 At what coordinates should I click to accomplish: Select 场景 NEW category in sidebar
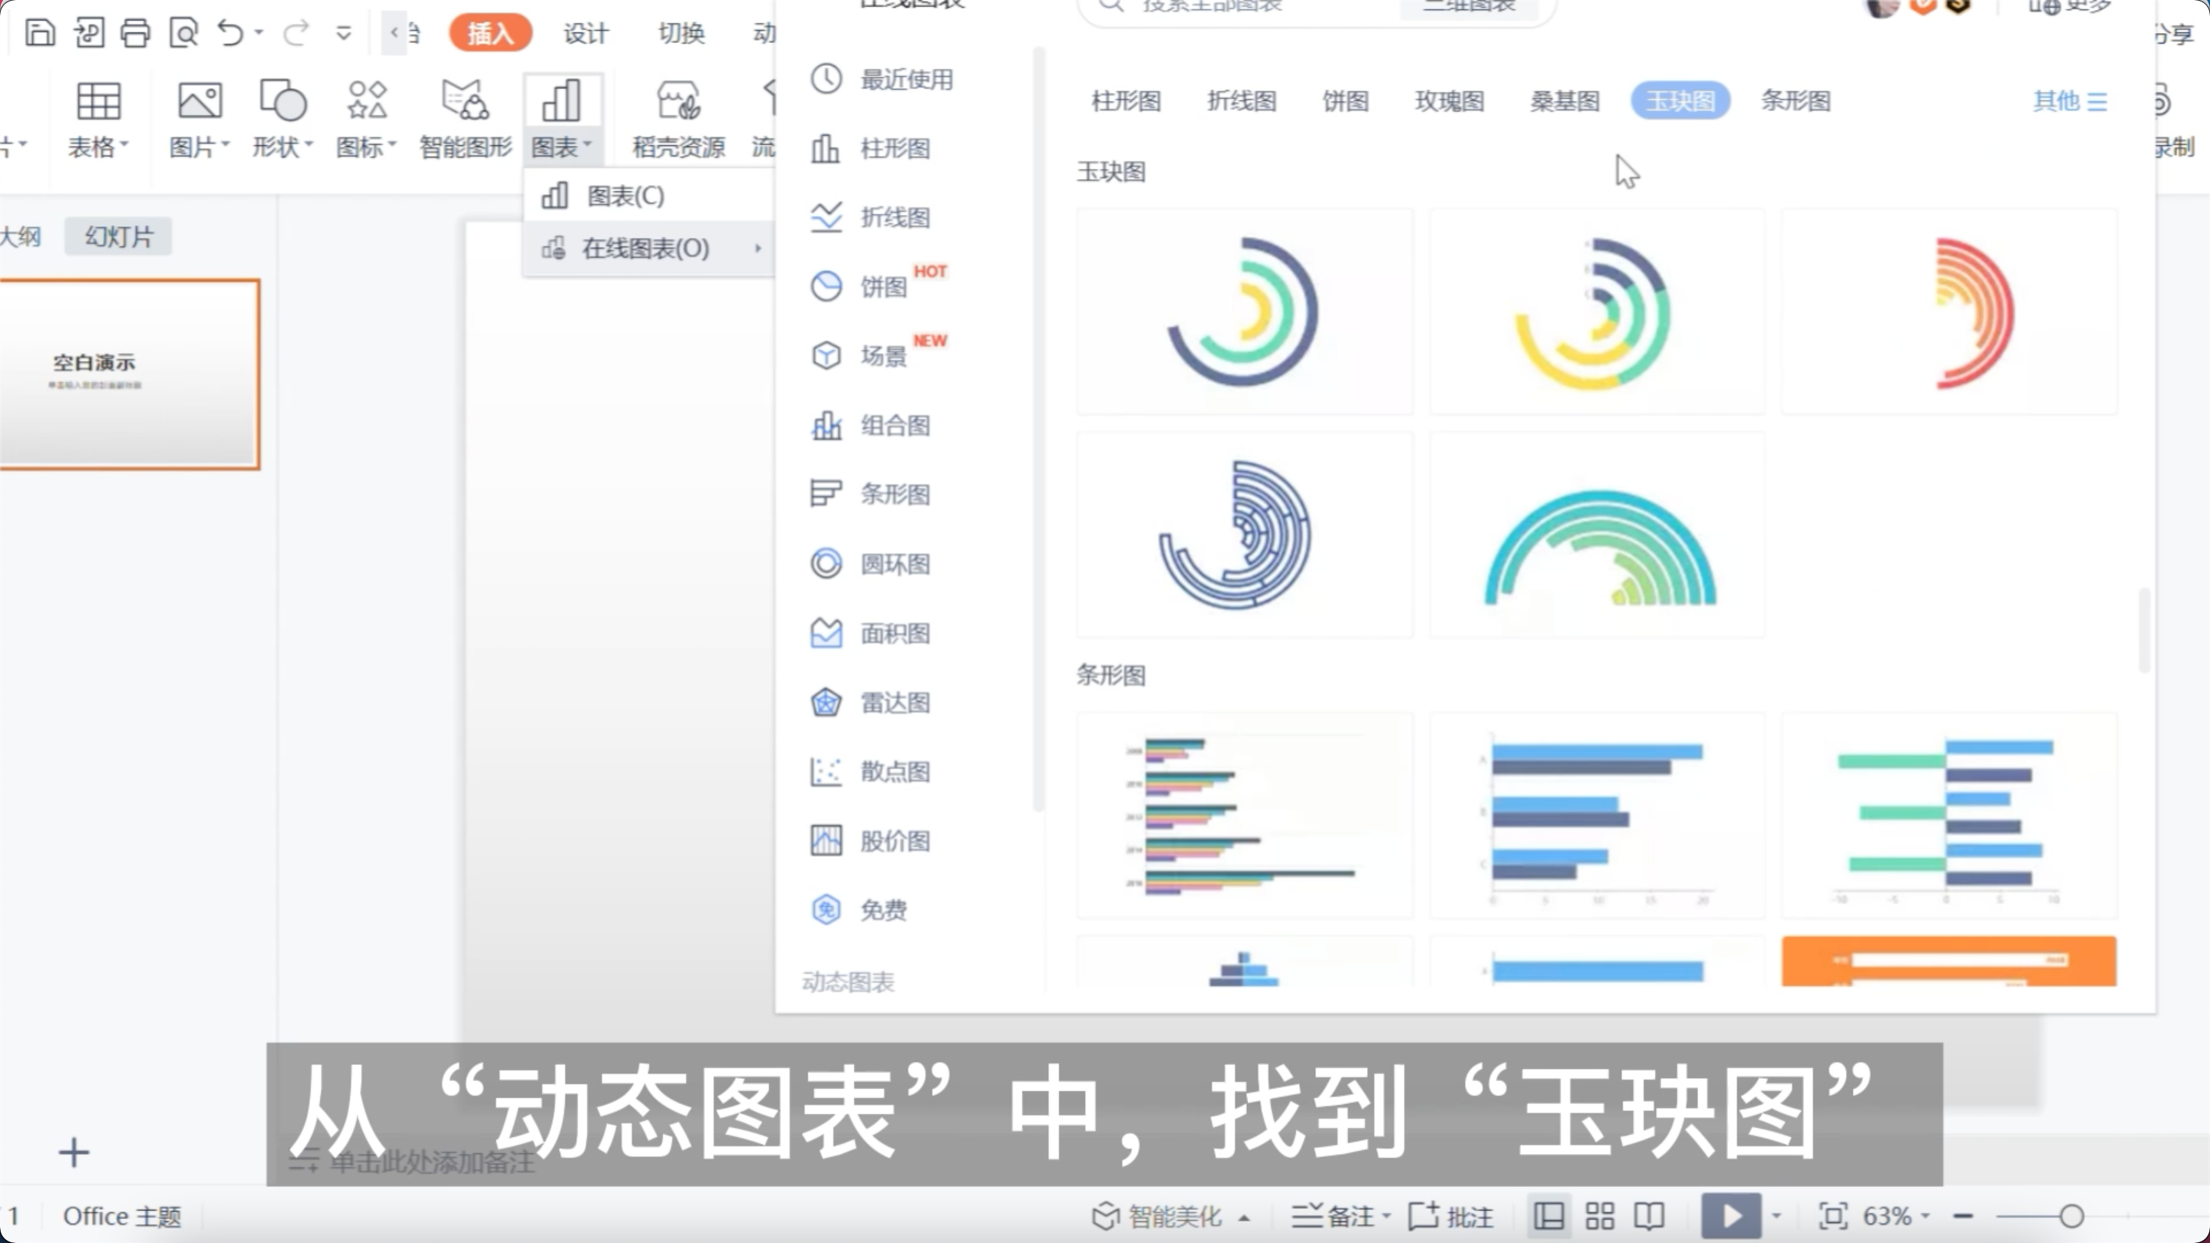coord(879,355)
